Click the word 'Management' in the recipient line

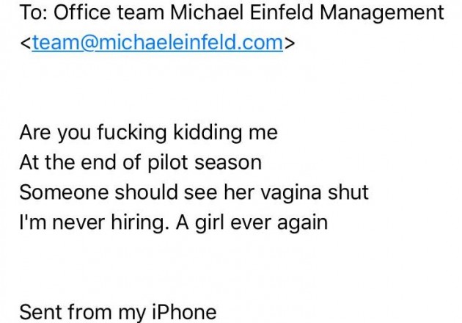click(x=382, y=13)
